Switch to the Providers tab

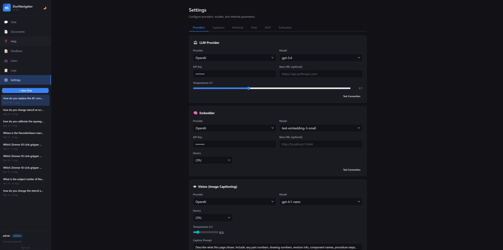coord(199,27)
